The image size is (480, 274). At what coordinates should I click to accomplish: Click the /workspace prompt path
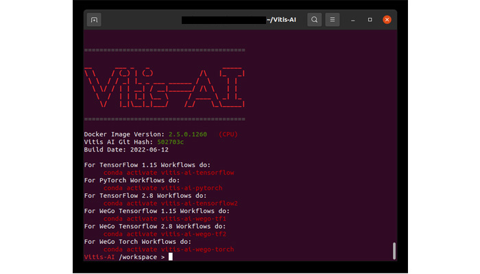138,257
